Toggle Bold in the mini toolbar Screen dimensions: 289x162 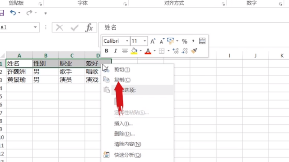[107, 51]
